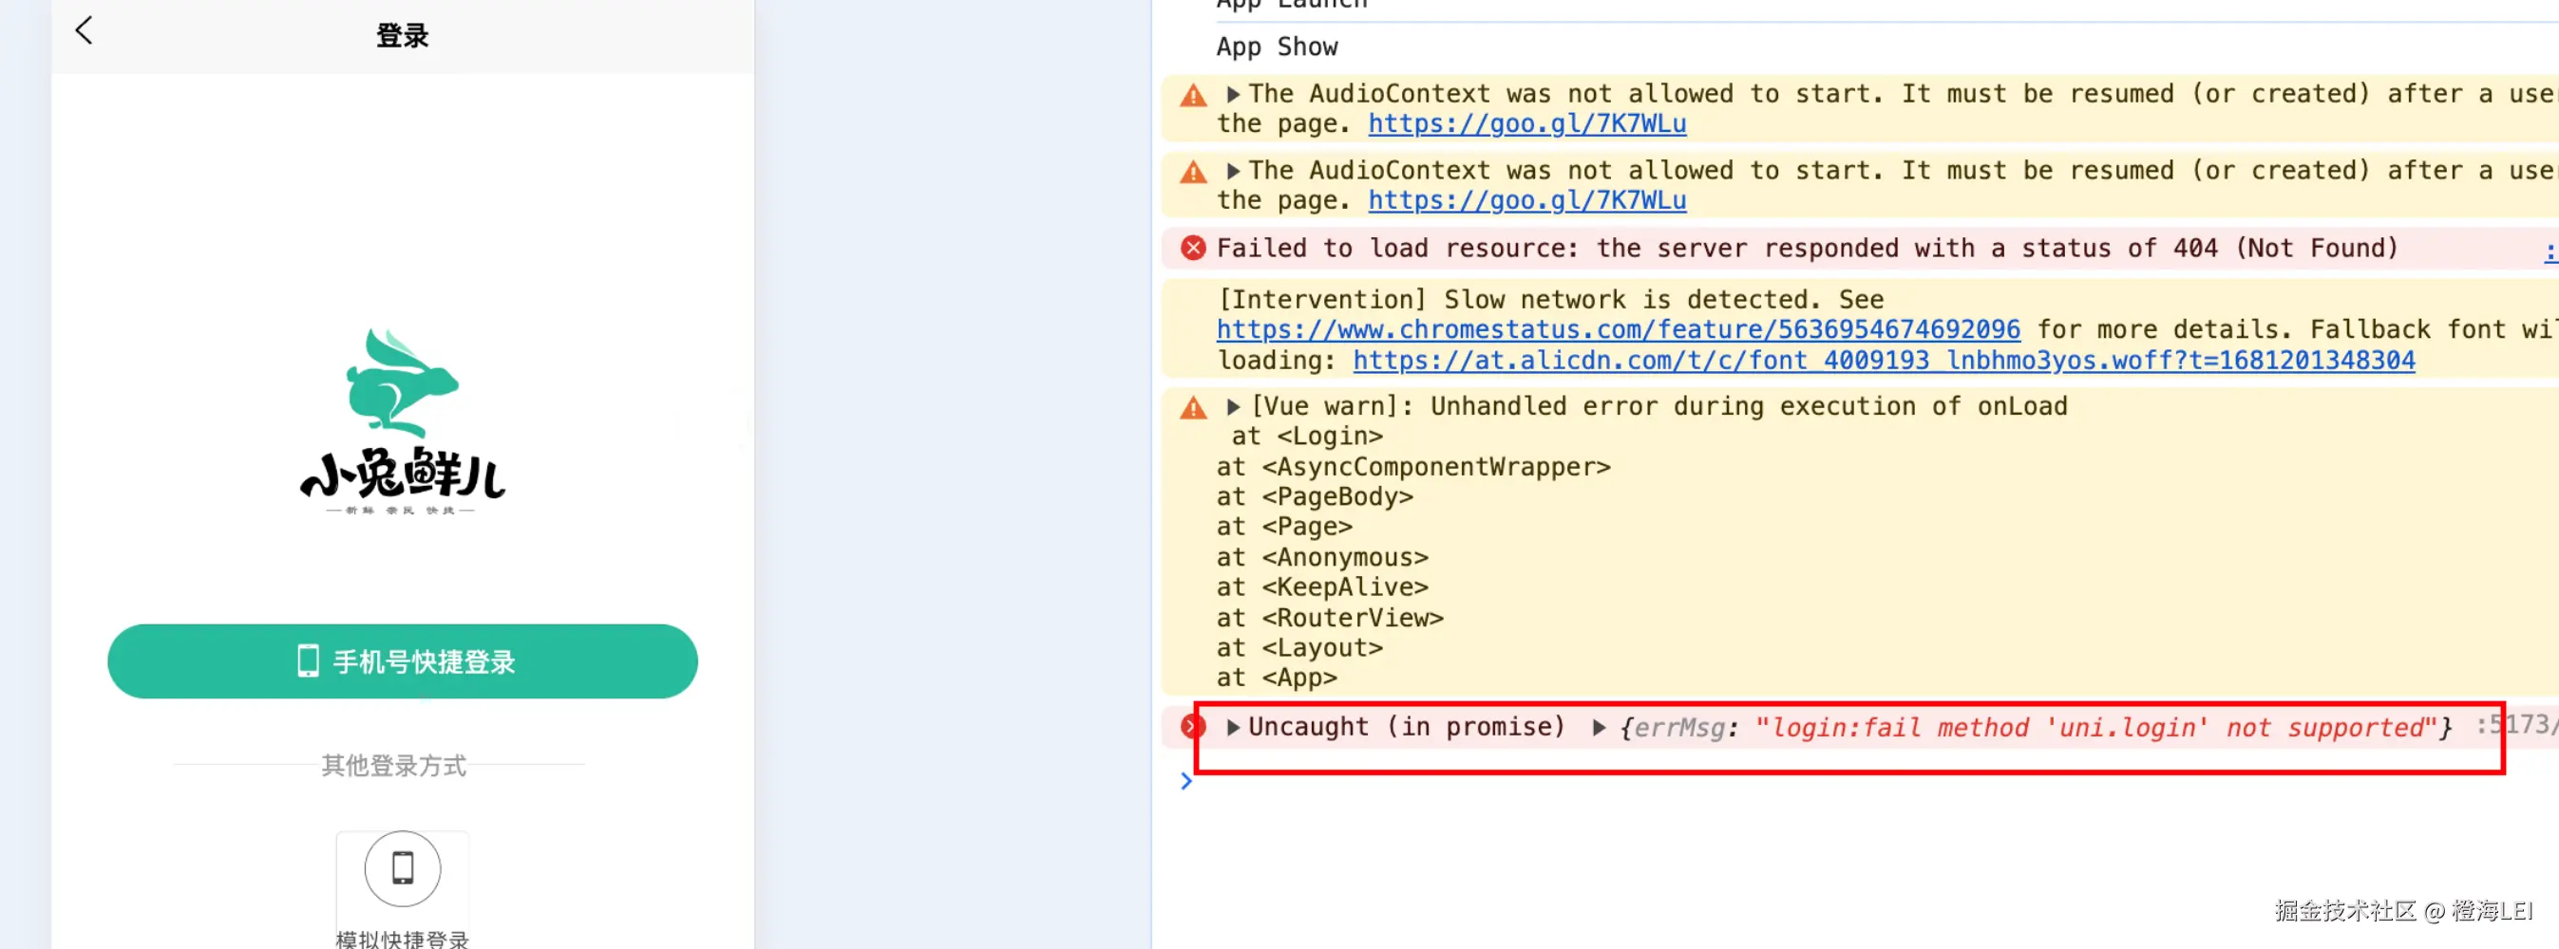Expand the [Vue warn] Unhandled error message
This screenshot has width=2559, height=949.
tap(1233, 407)
